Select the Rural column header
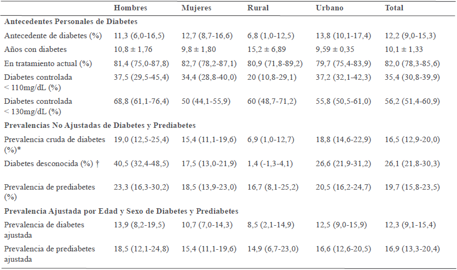This screenshot has height=270, width=457. pyautogui.click(x=258, y=8)
